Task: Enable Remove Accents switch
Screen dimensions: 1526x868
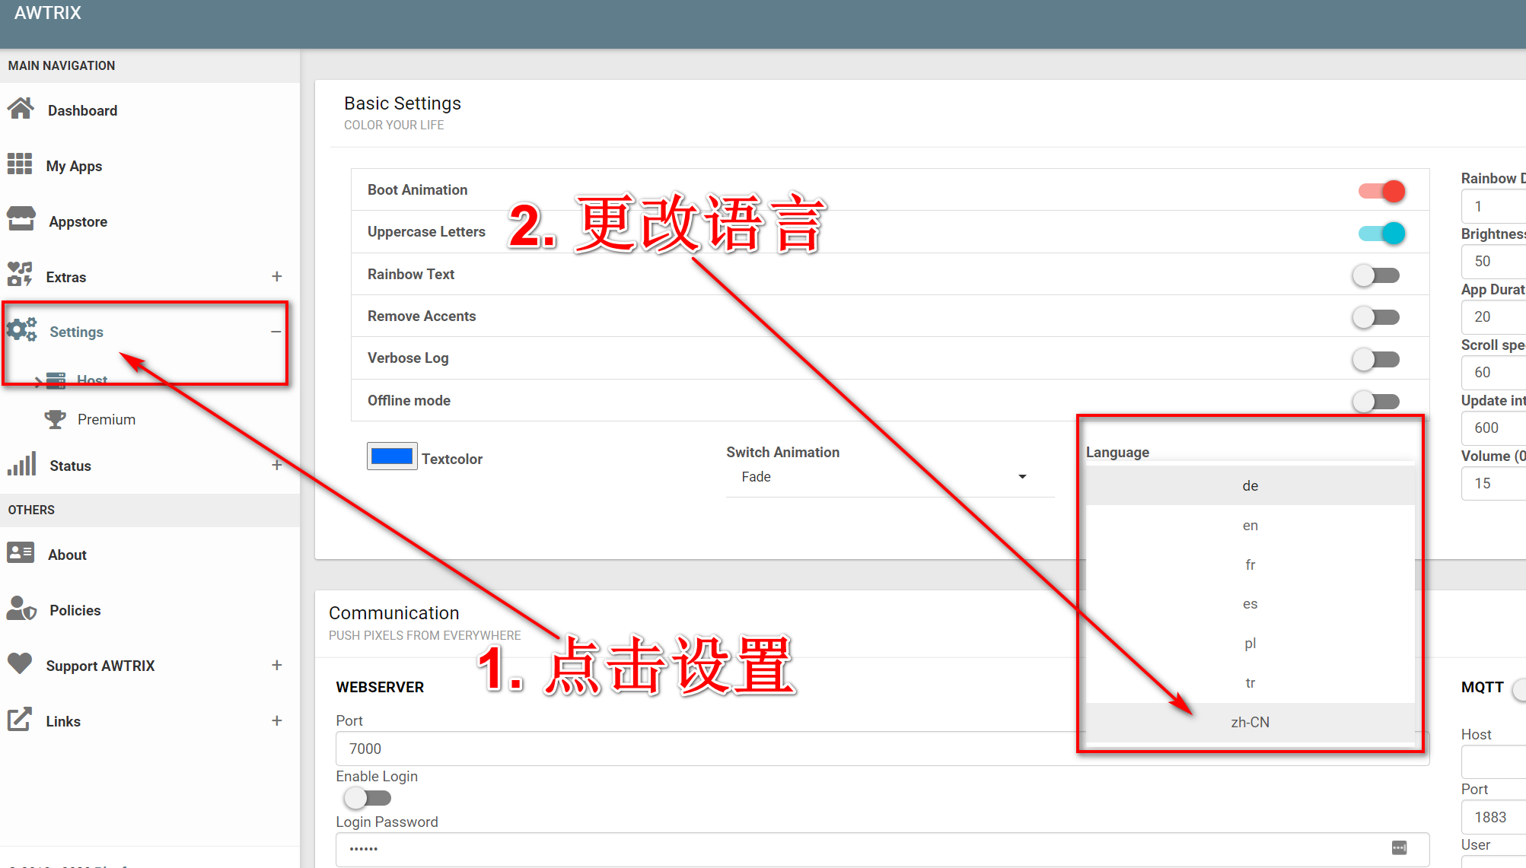Action: 1376,317
